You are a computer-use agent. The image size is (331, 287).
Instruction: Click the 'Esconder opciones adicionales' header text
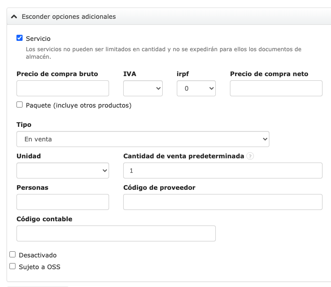pos(69,16)
